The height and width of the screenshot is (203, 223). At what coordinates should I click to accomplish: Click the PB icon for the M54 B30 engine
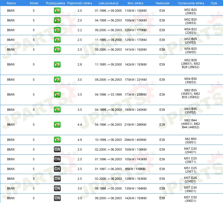(x=57, y=80)
